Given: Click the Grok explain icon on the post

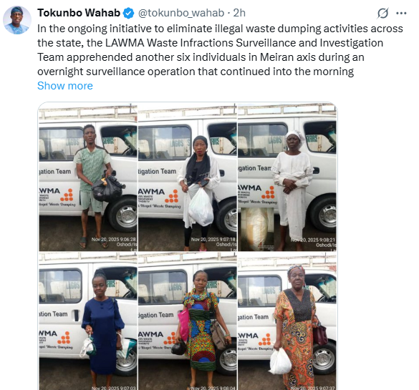Looking at the screenshot, I should point(382,13).
